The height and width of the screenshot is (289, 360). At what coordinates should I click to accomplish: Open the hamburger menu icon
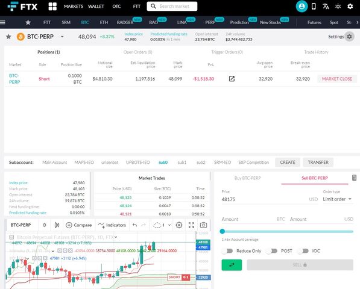tap(2, 22)
